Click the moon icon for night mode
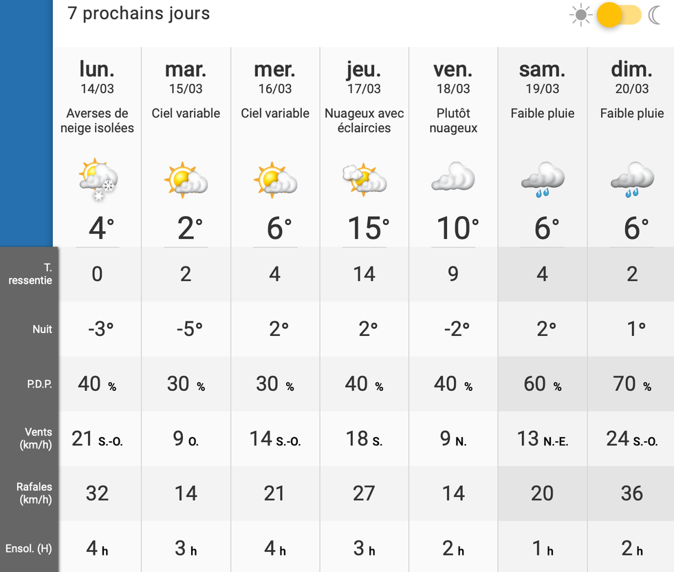The height and width of the screenshot is (572, 674). [655, 15]
